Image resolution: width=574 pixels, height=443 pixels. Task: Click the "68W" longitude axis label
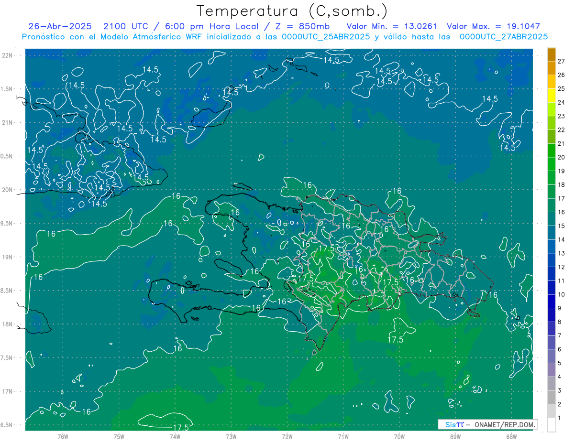point(511,436)
